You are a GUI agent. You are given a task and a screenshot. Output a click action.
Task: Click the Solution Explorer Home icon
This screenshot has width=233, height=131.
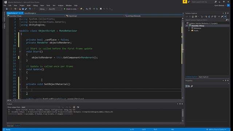point(193,17)
